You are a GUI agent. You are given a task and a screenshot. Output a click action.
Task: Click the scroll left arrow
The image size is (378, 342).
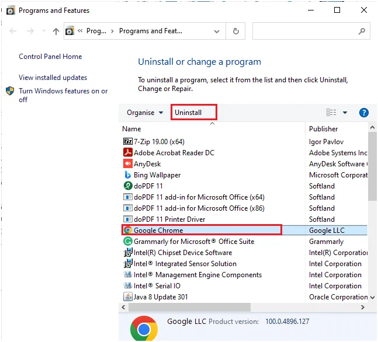point(123,307)
